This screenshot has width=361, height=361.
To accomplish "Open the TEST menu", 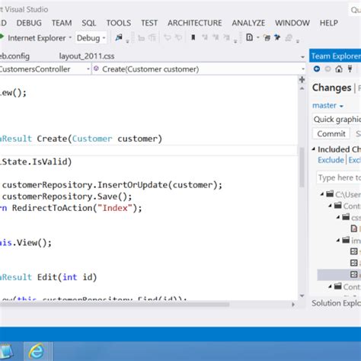I will pyautogui.click(x=149, y=23).
